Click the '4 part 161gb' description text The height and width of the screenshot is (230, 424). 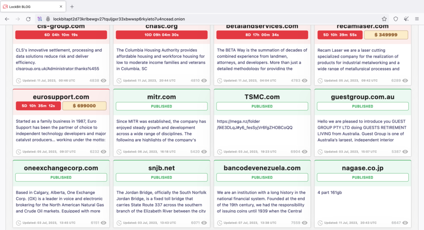click(x=330, y=193)
